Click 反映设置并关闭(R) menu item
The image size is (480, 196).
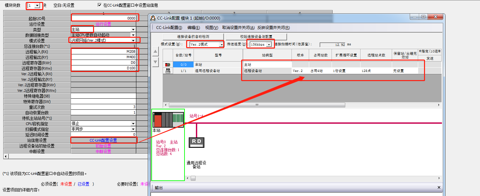(x=273, y=28)
